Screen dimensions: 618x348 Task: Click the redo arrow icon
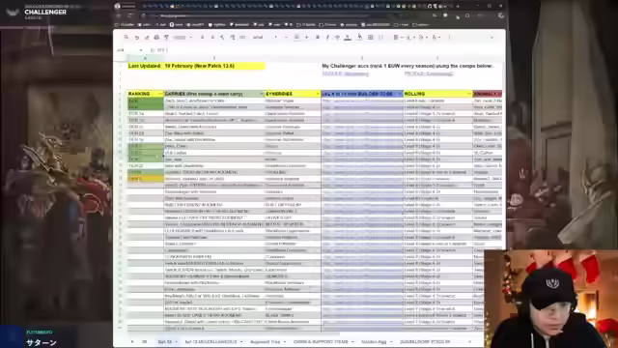click(x=147, y=37)
